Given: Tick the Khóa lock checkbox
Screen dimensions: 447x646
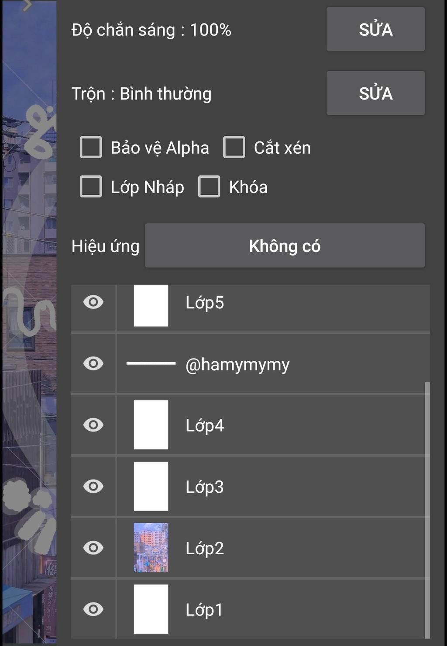Looking at the screenshot, I should pos(209,187).
